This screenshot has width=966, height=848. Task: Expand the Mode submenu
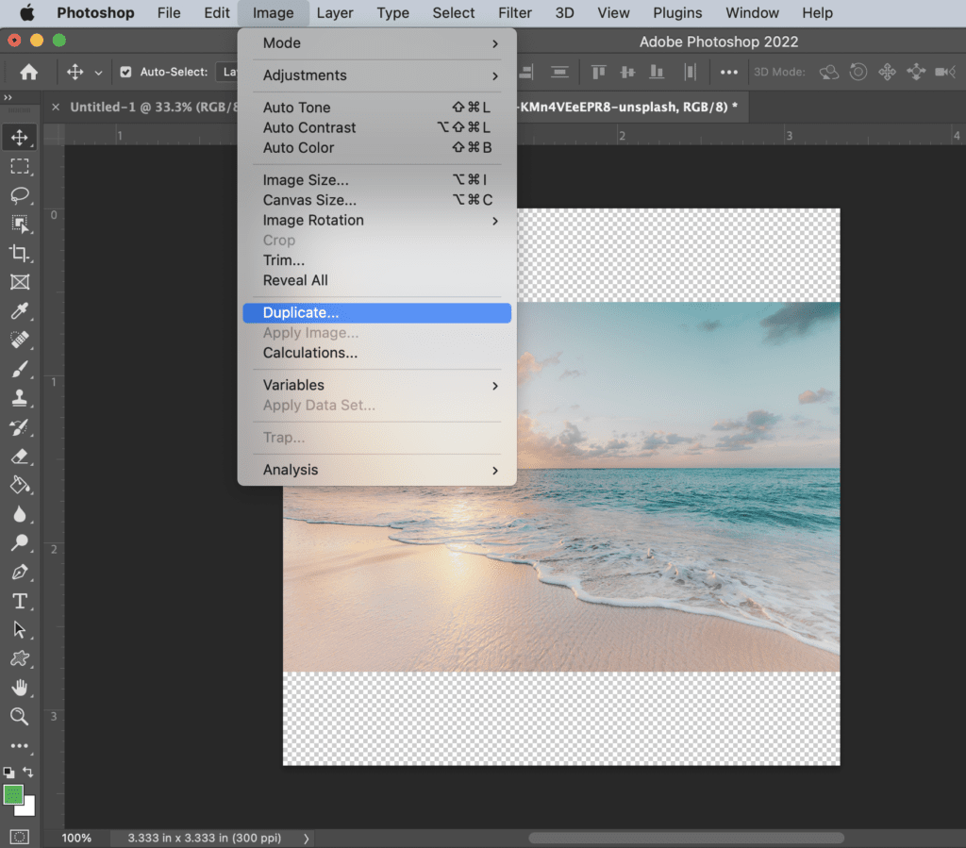click(377, 43)
